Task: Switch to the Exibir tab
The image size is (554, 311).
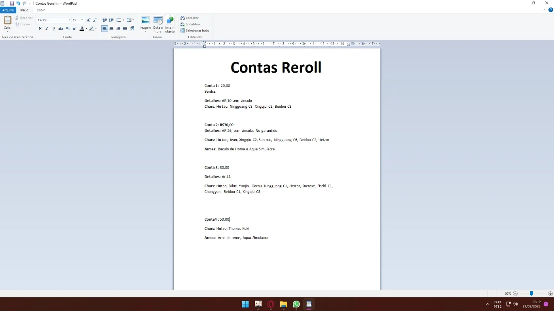Action: tap(40, 10)
